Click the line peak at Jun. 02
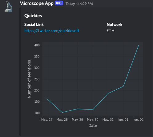The height and width of the screenshot is (137, 153). [139, 45]
